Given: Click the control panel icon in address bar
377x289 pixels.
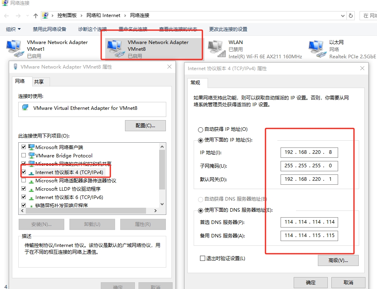Looking at the screenshot, I should tap(46, 15).
